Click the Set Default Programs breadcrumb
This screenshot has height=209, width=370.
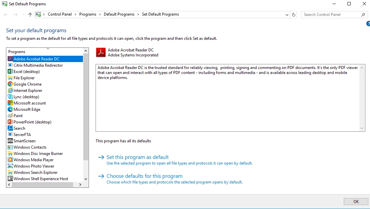click(x=161, y=14)
